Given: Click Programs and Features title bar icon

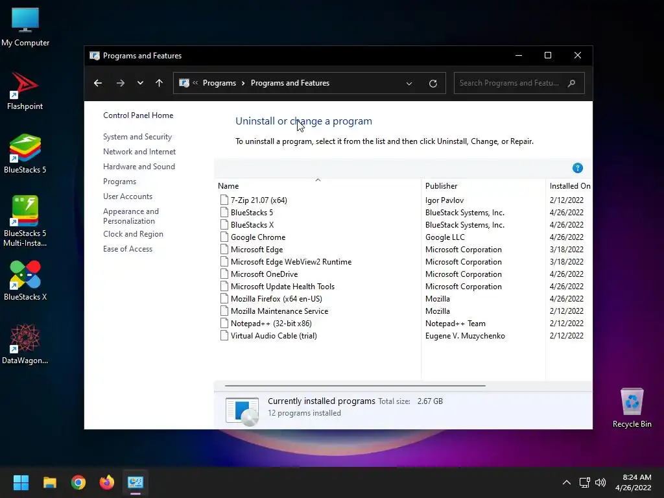Looking at the screenshot, I should (95, 56).
